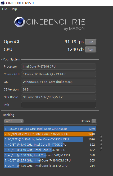This screenshot has height=176, width=113.
Task: Click the GFX Board GeForce GTX 1060 field
Action: point(59,97)
